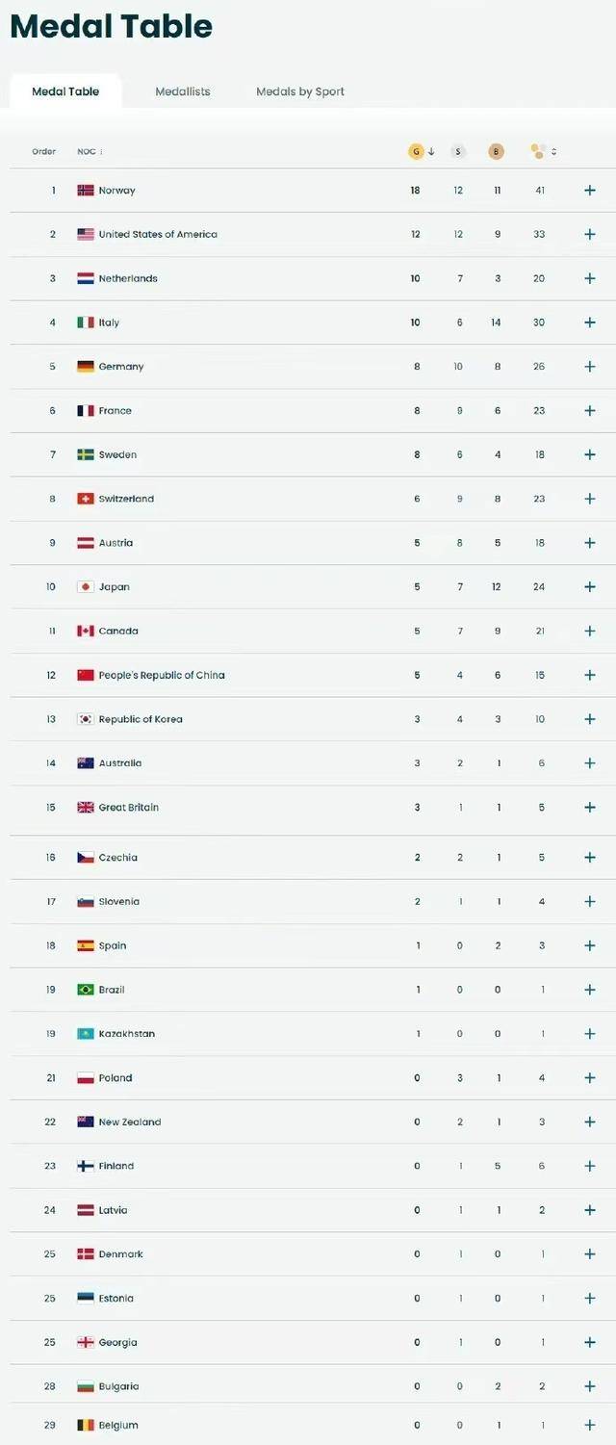Sort table by bronze medal icon
The image size is (616, 1445).
click(x=497, y=151)
